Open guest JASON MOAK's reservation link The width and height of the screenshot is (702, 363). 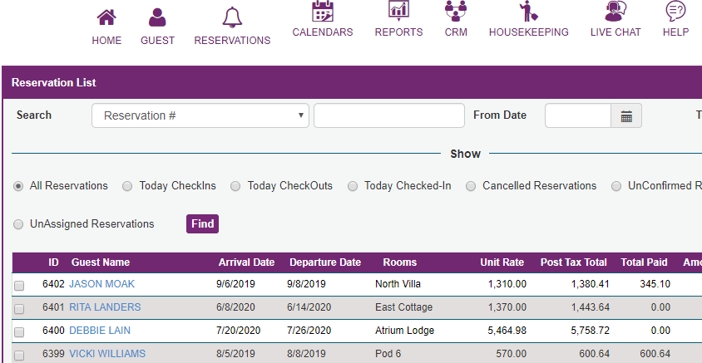coord(101,284)
